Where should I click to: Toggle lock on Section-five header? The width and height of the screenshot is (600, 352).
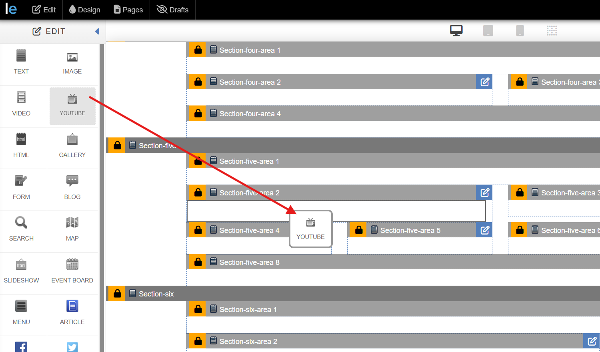(117, 145)
